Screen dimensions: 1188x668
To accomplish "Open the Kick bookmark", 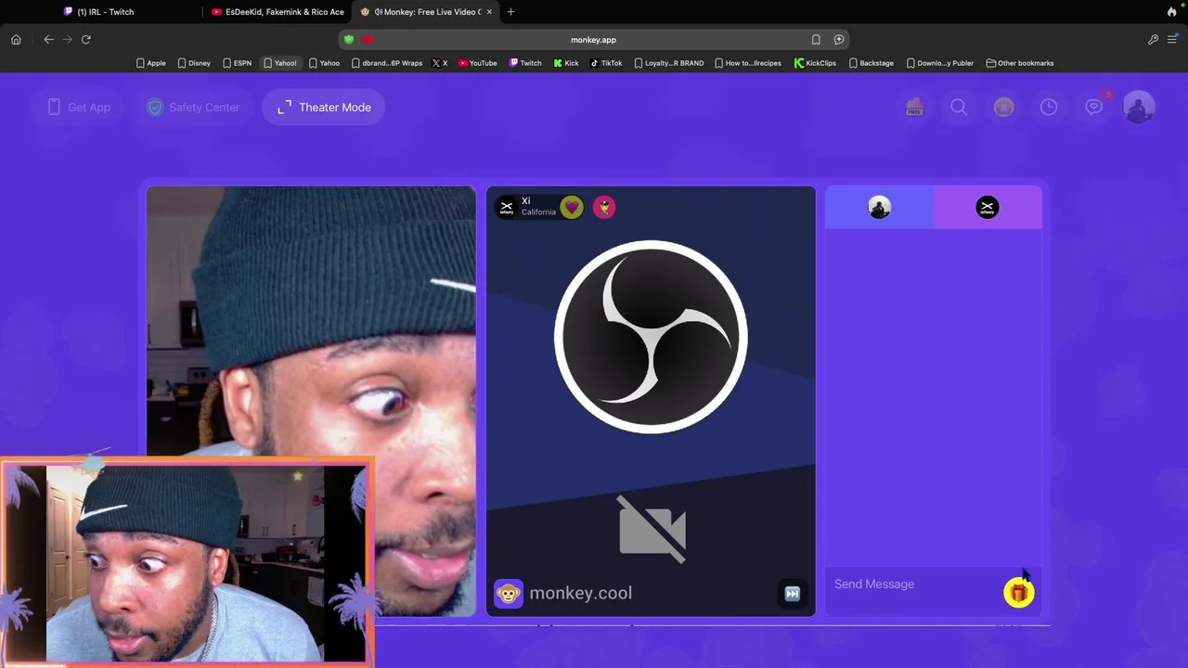I will (566, 63).
